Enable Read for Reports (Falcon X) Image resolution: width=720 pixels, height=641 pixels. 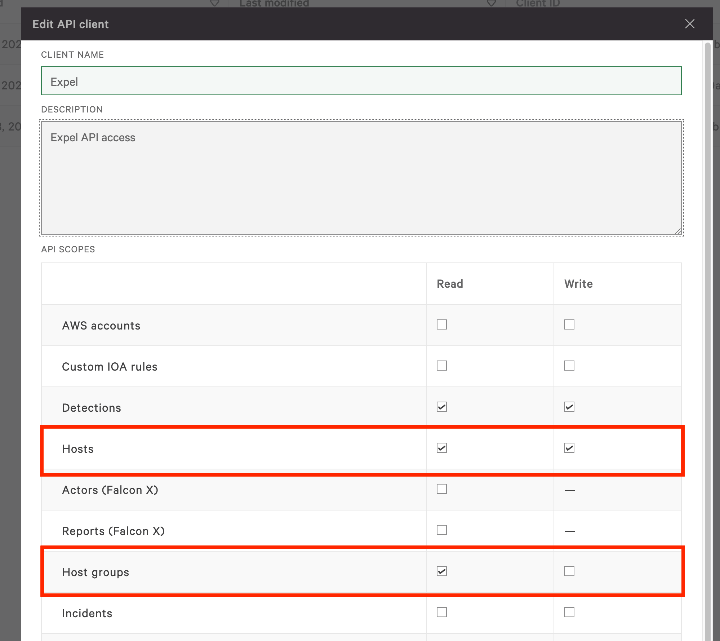pos(442,530)
